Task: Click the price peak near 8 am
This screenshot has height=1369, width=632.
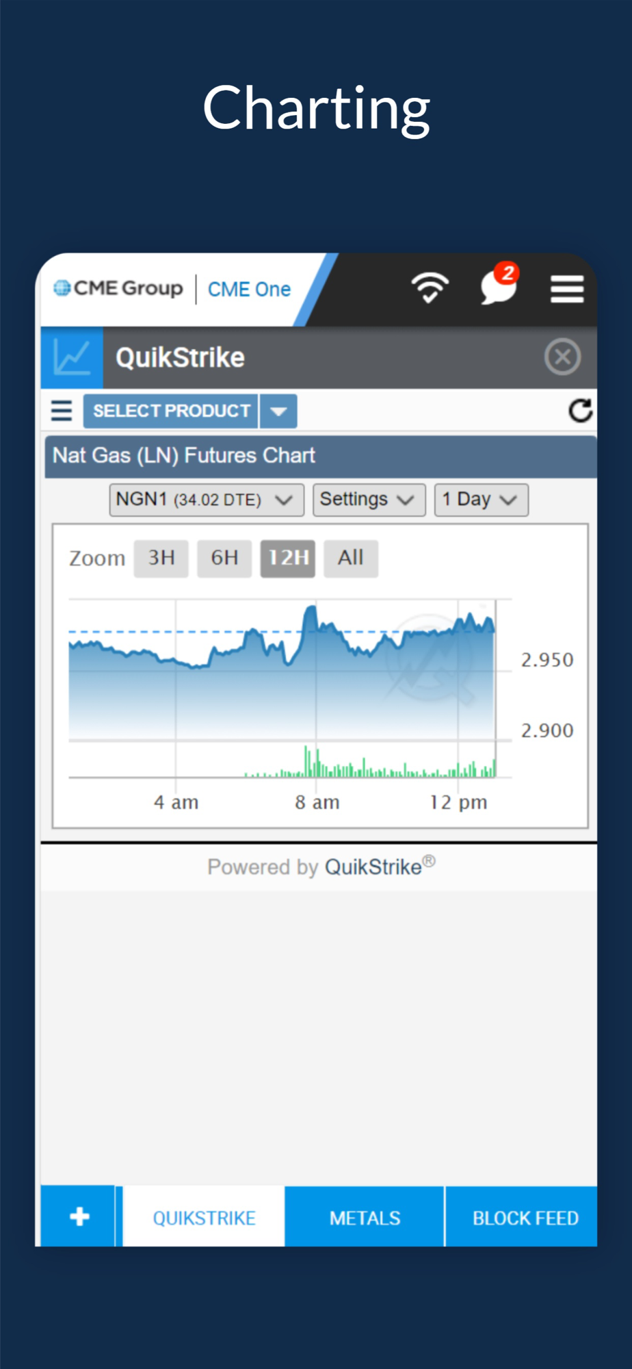Action: [312, 609]
